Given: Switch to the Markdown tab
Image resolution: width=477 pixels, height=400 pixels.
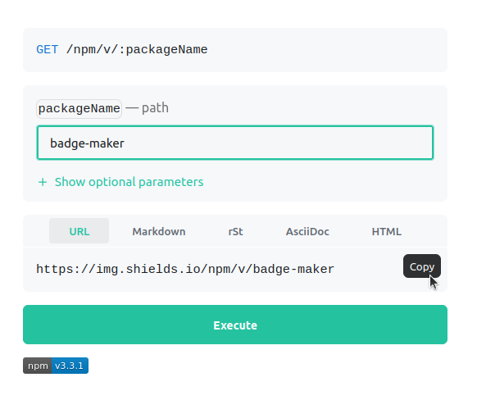Looking at the screenshot, I should pyautogui.click(x=159, y=231).
